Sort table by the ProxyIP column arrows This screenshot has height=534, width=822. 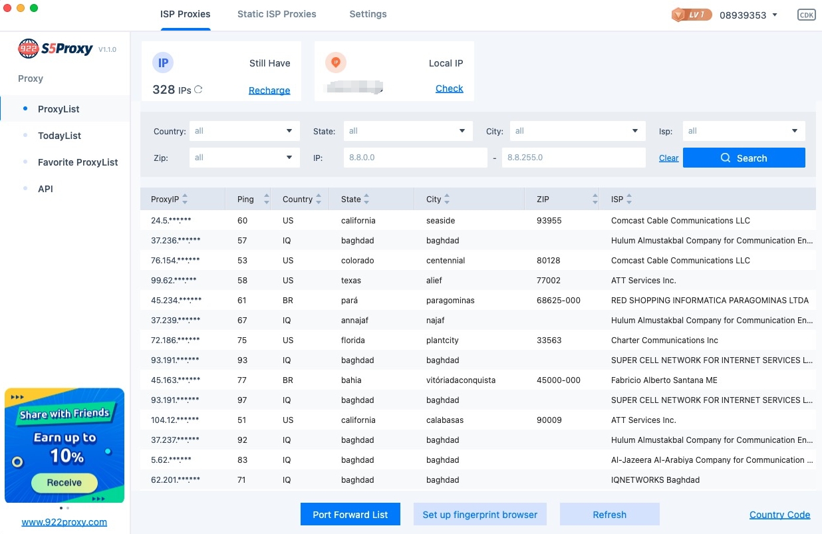tap(185, 199)
